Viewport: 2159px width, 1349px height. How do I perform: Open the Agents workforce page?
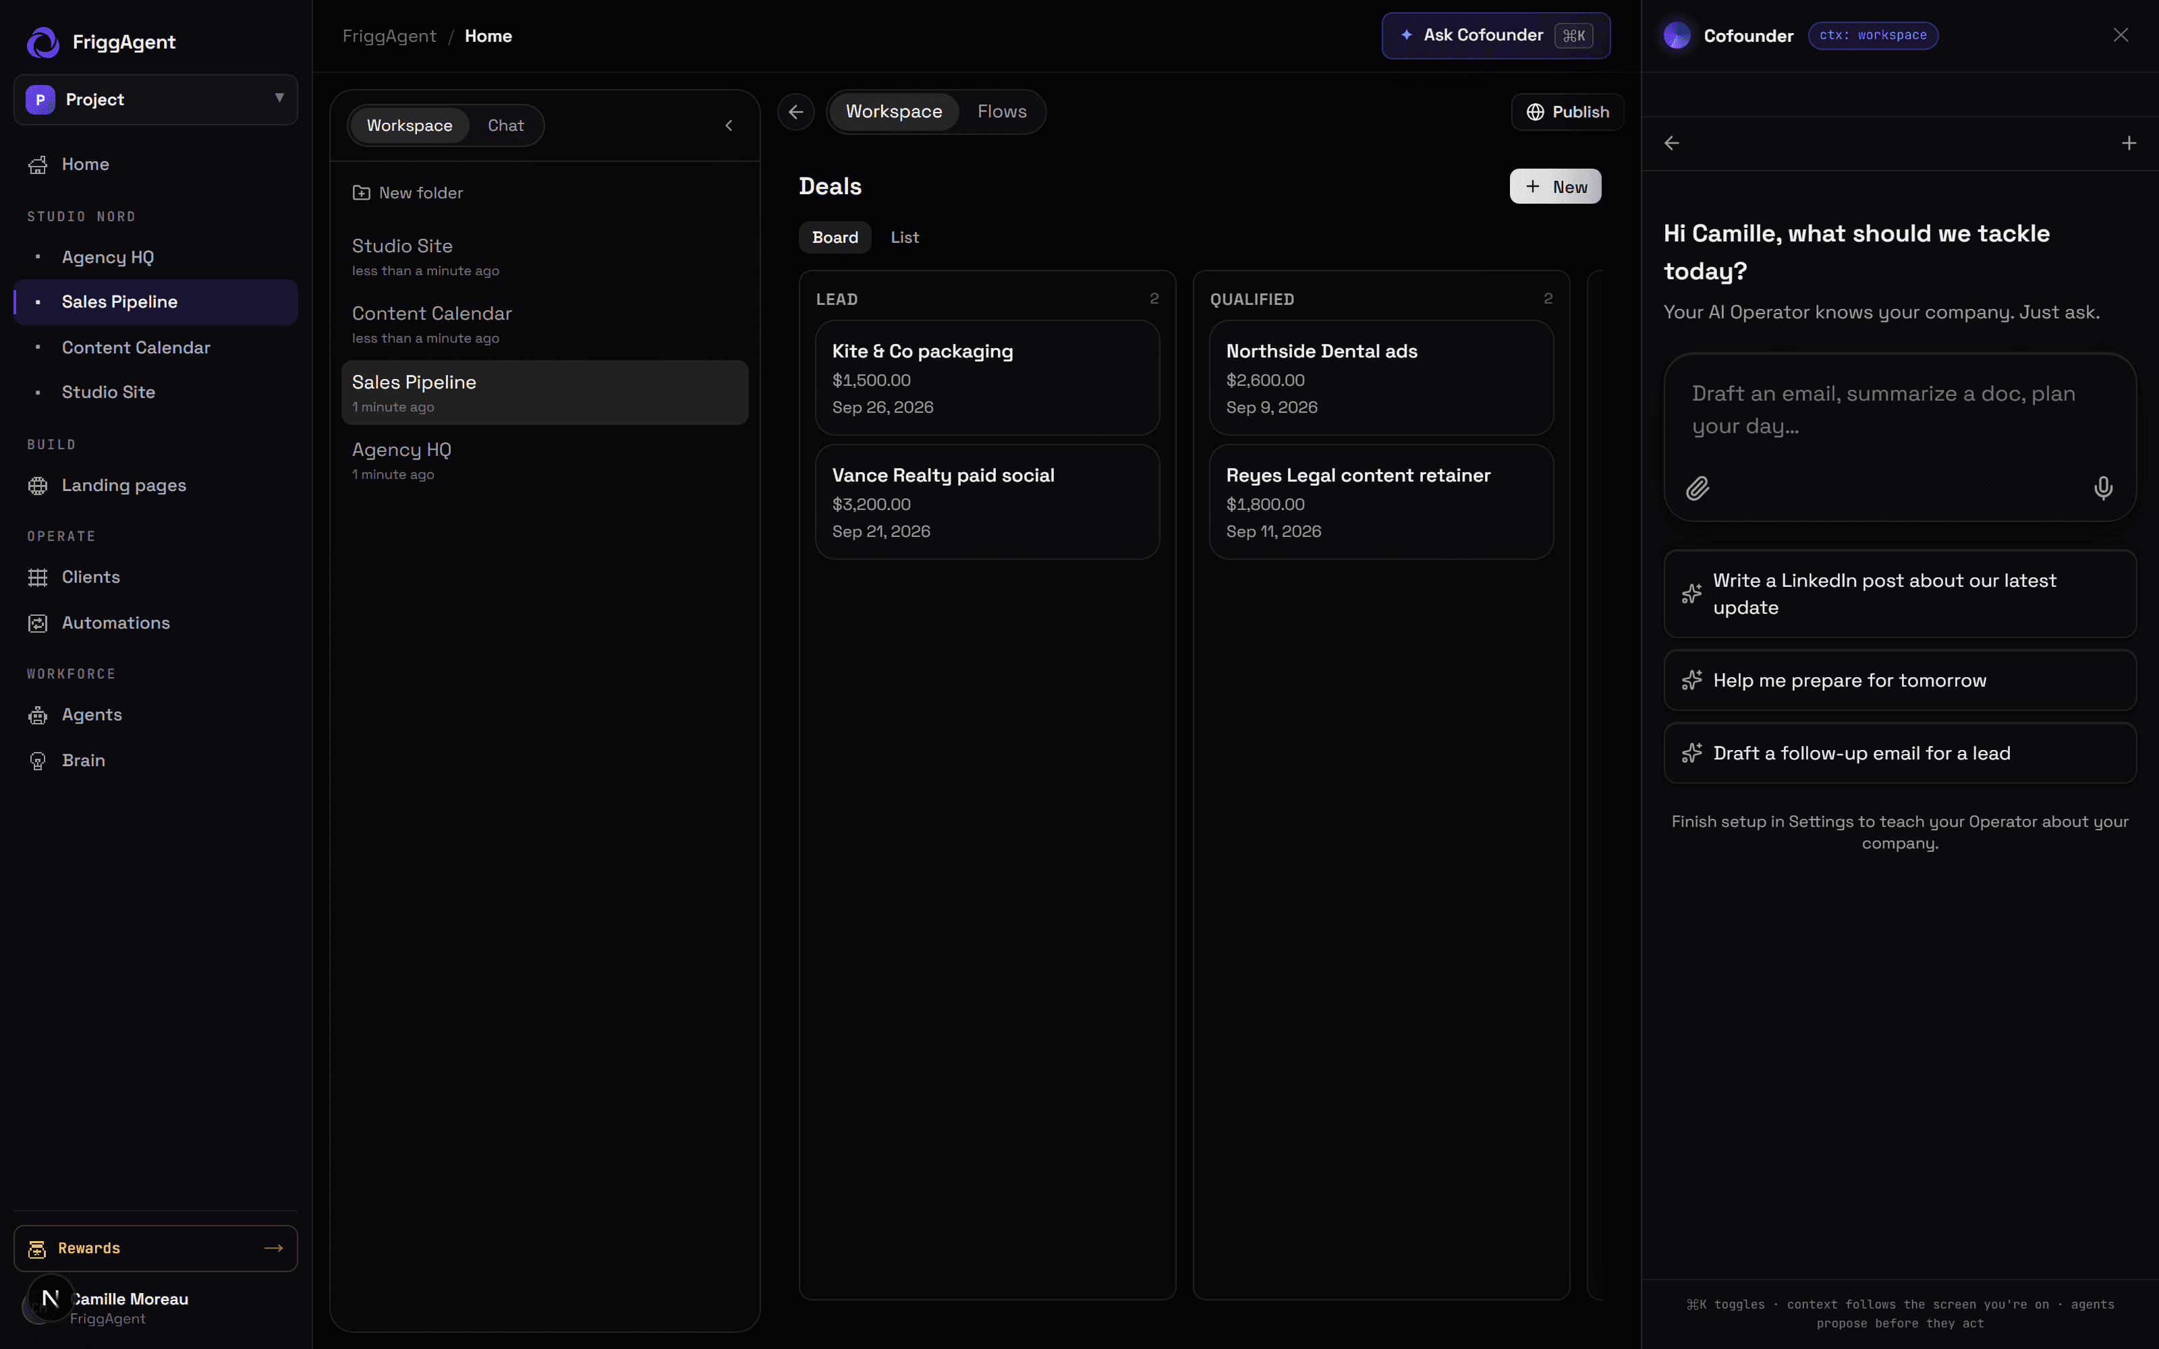tap(155, 715)
